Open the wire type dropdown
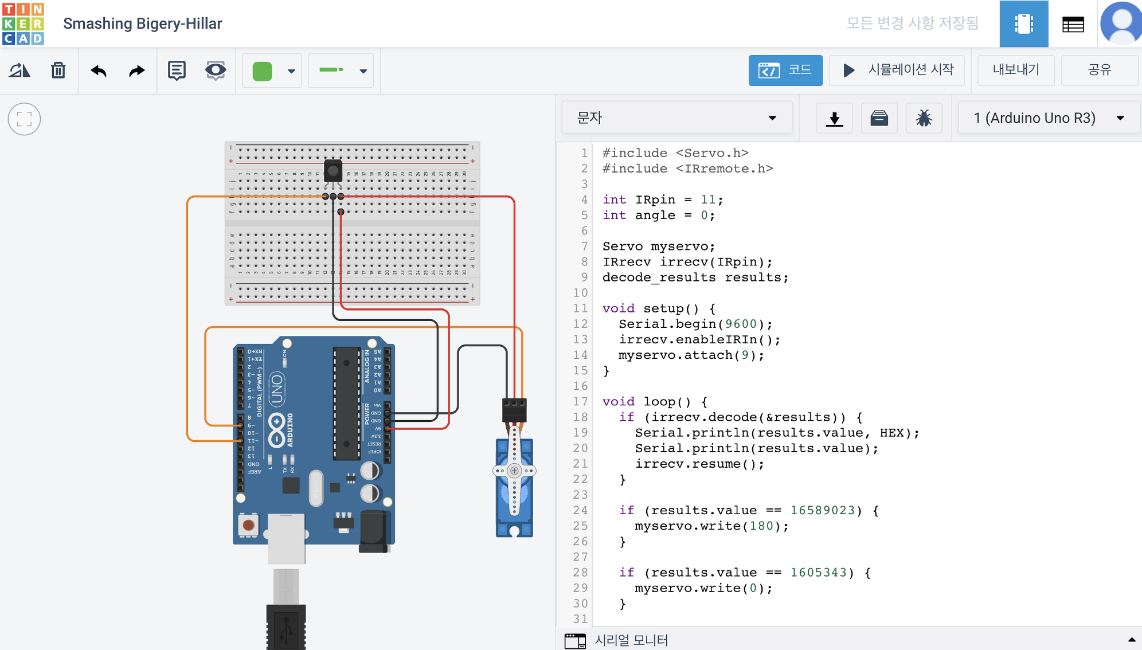The image size is (1142, 650). [341, 71]
